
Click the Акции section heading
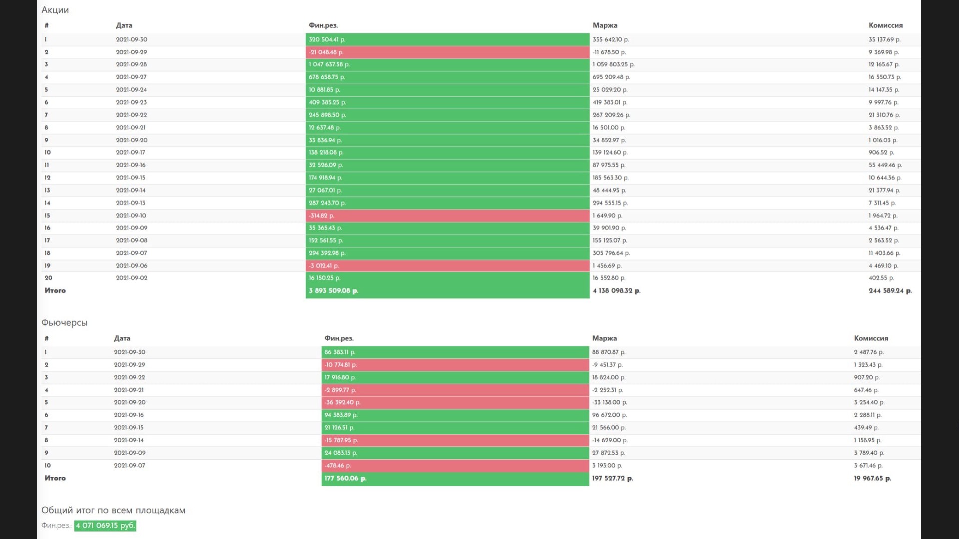tap(55, 10)
